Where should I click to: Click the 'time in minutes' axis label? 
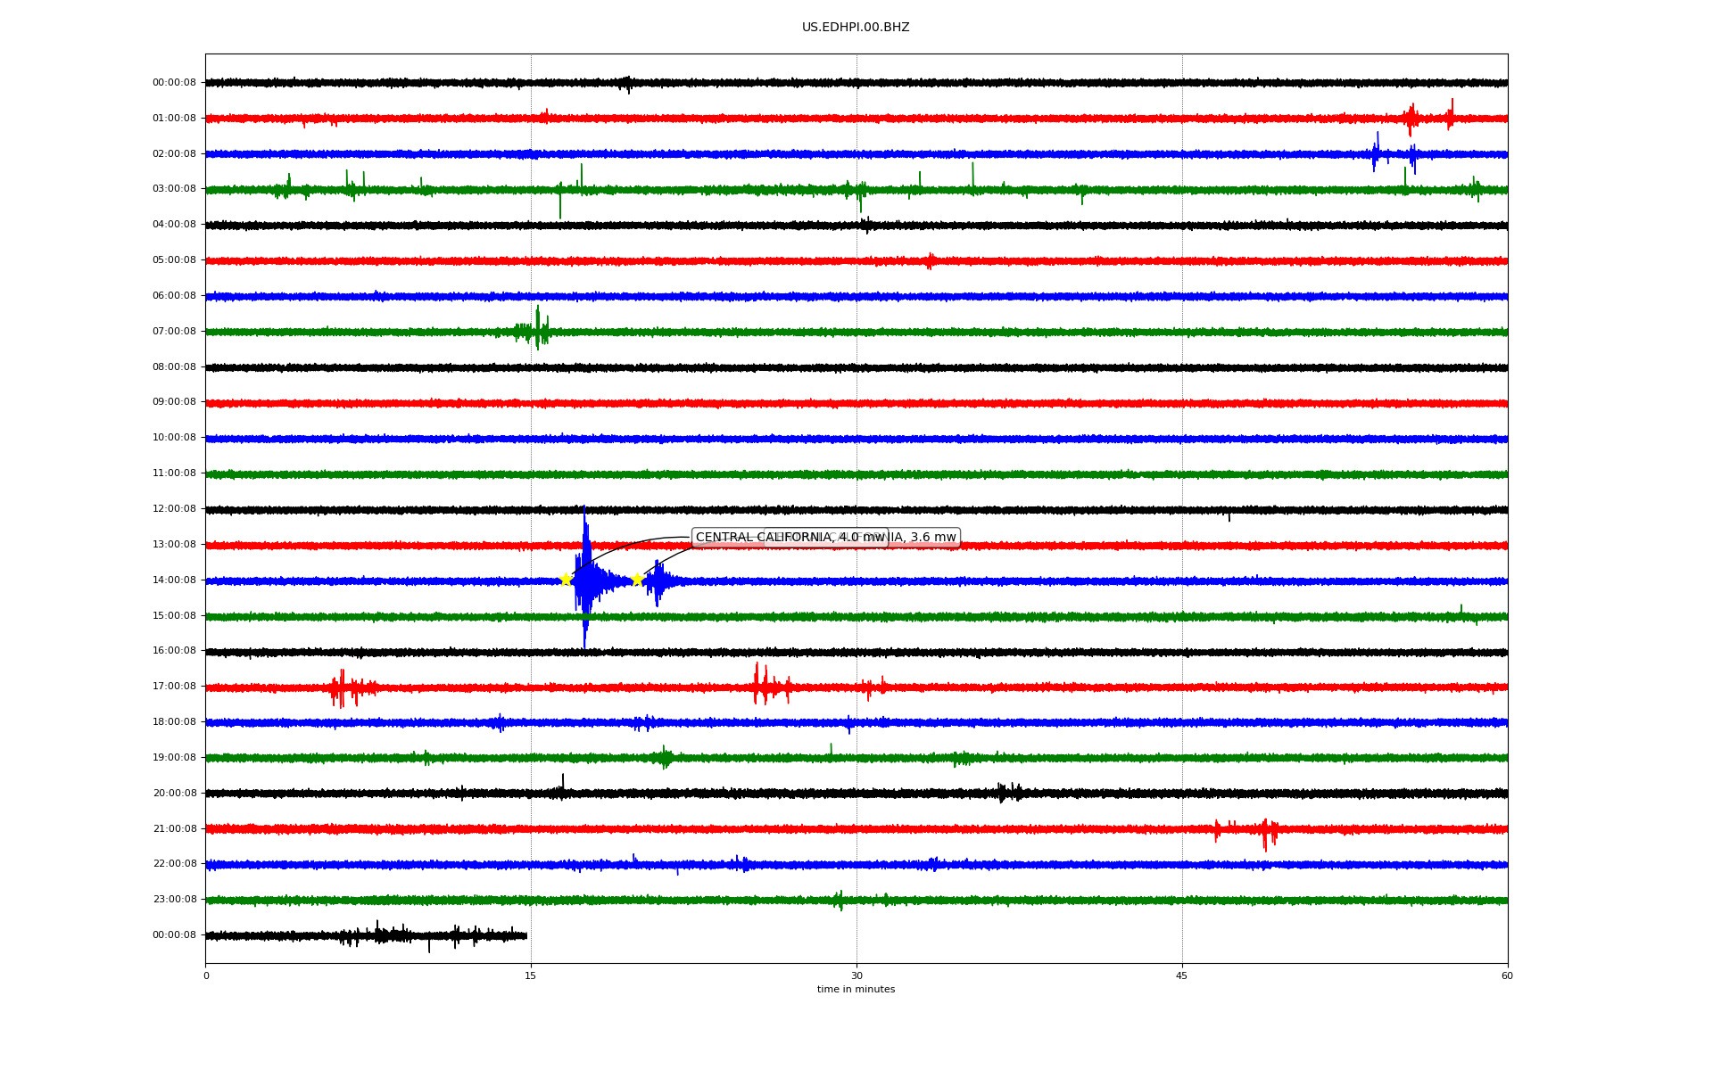coord(856,990)
